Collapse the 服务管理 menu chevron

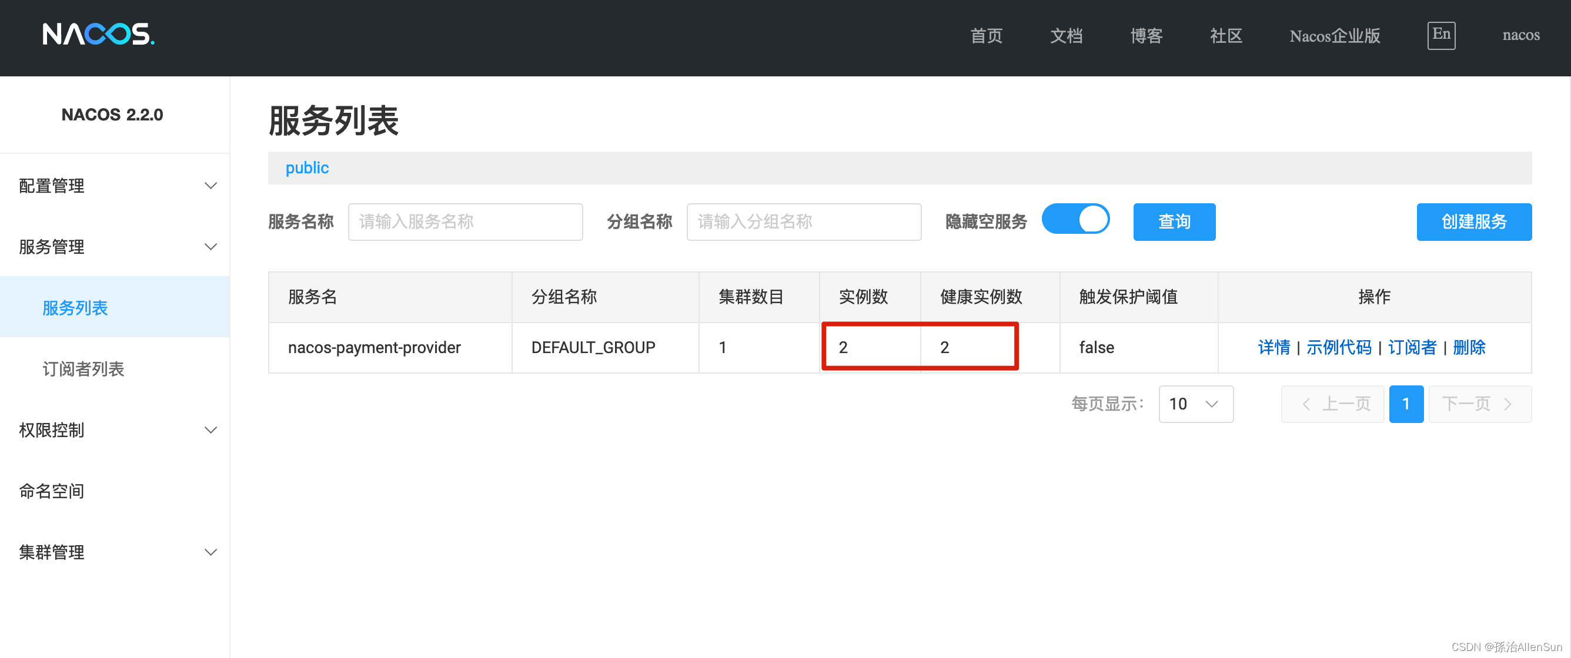pos(210,247)
